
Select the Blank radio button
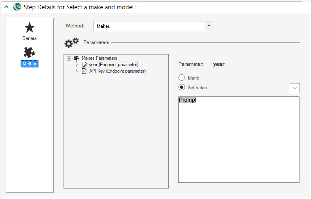coord(182,78)
